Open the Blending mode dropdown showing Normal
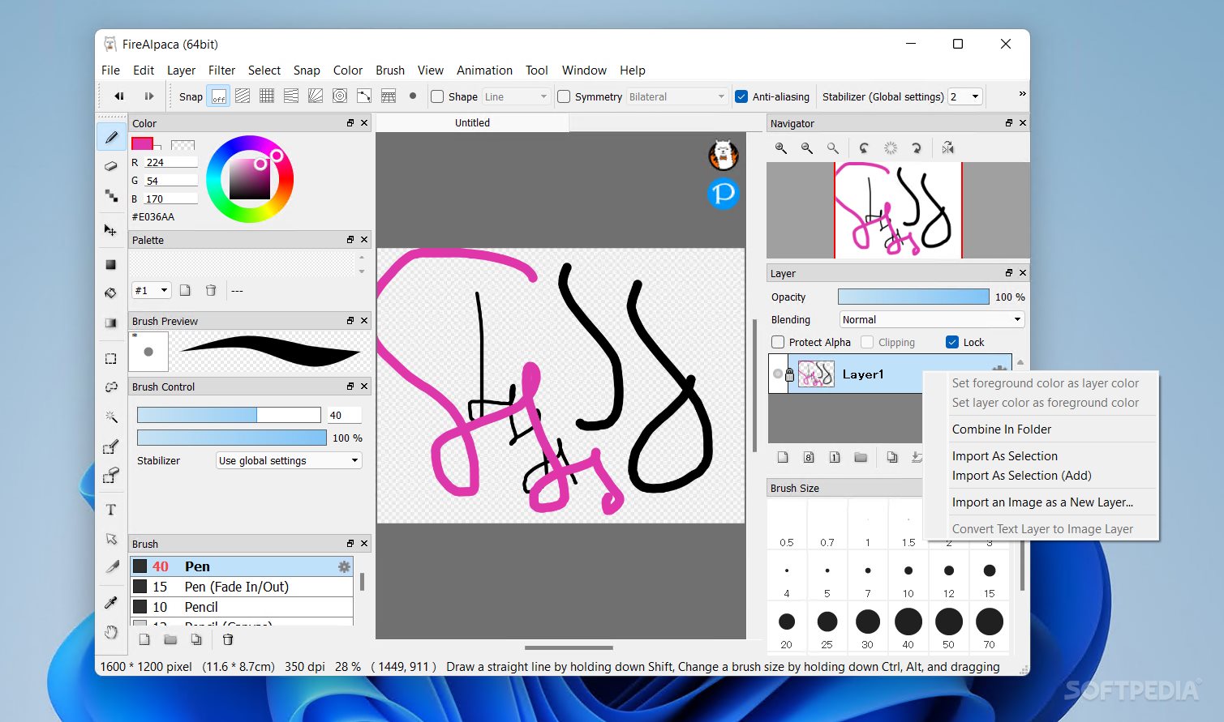Screen dimensions: 1224x722 [930, 319]
